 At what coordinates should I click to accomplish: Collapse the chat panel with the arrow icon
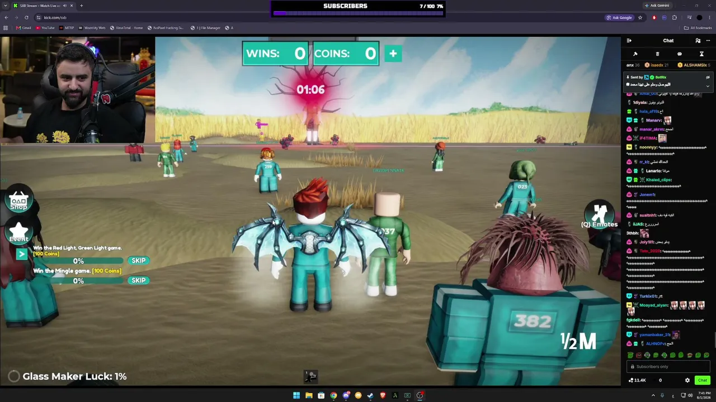pos(629,41)
